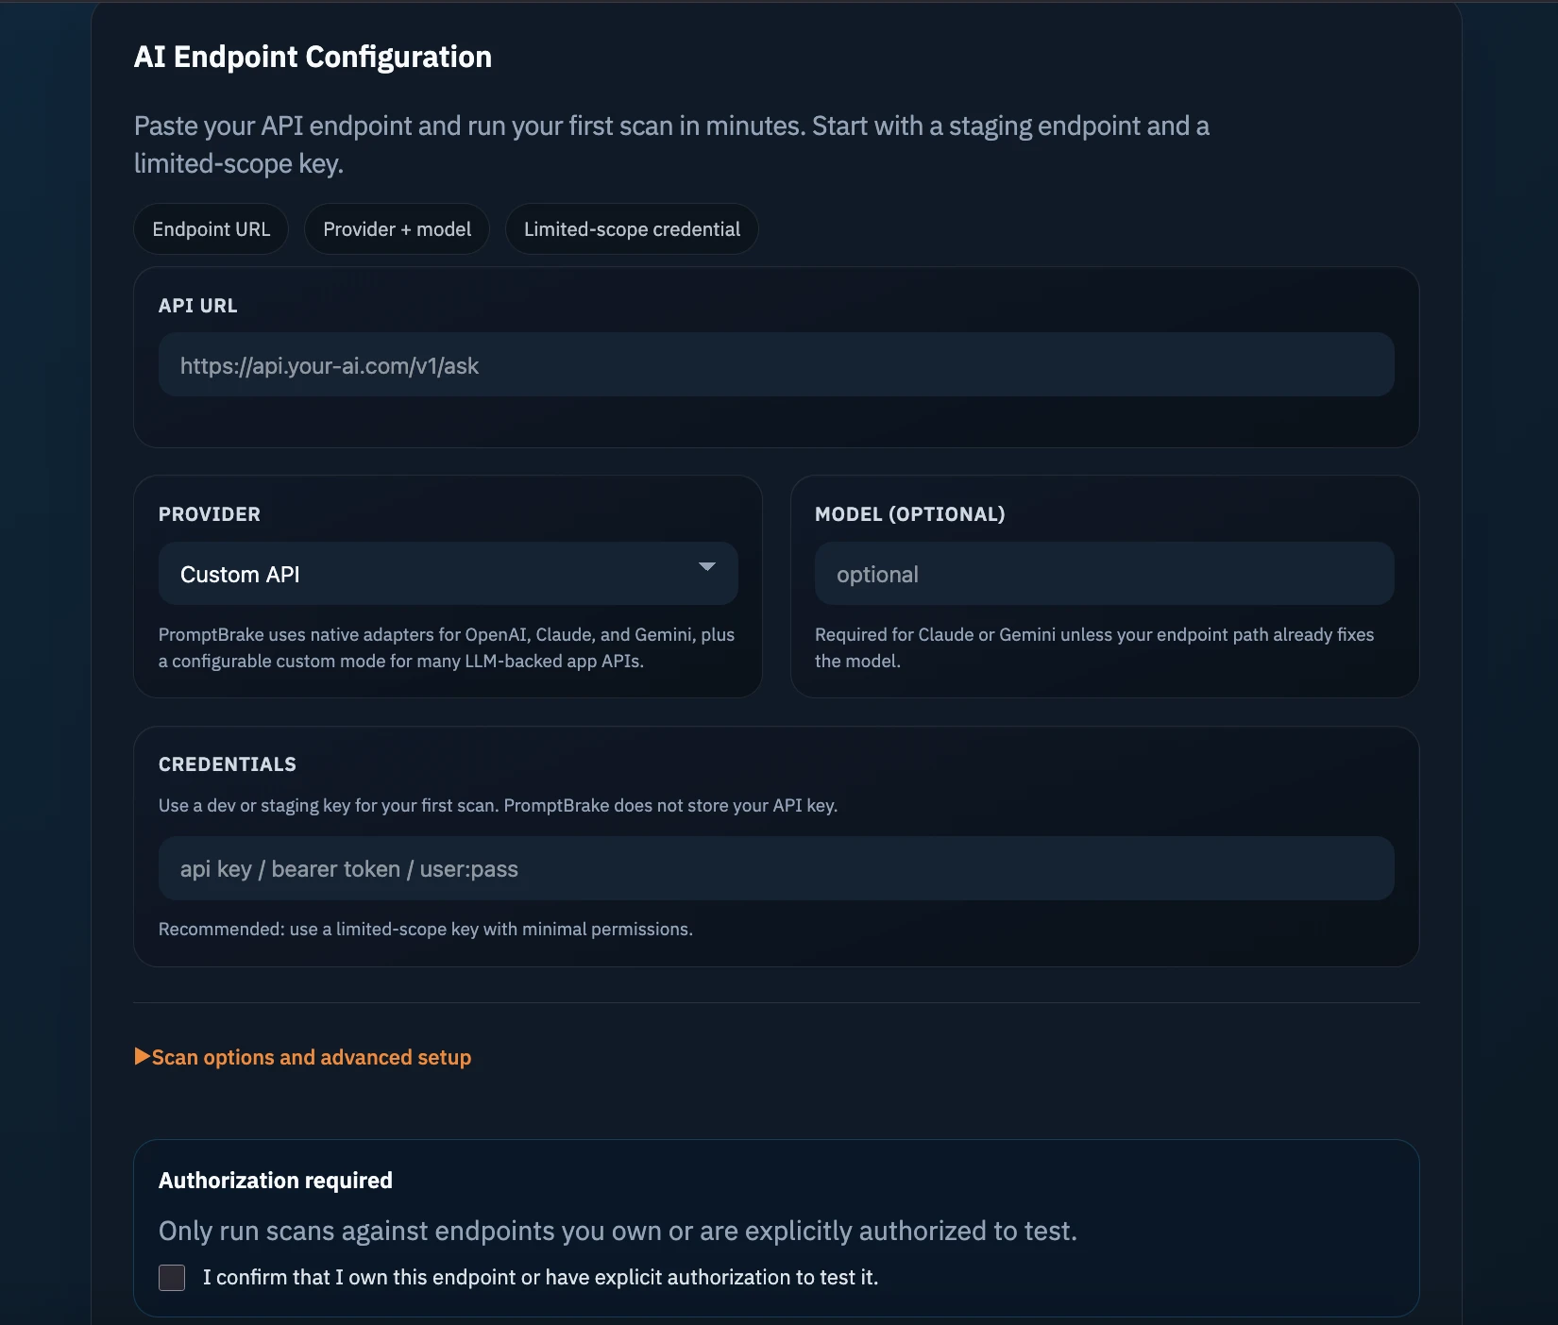Check the authorization confirmation checkbox
Screen dimensions: 1558x1325
click(172, 1278)
